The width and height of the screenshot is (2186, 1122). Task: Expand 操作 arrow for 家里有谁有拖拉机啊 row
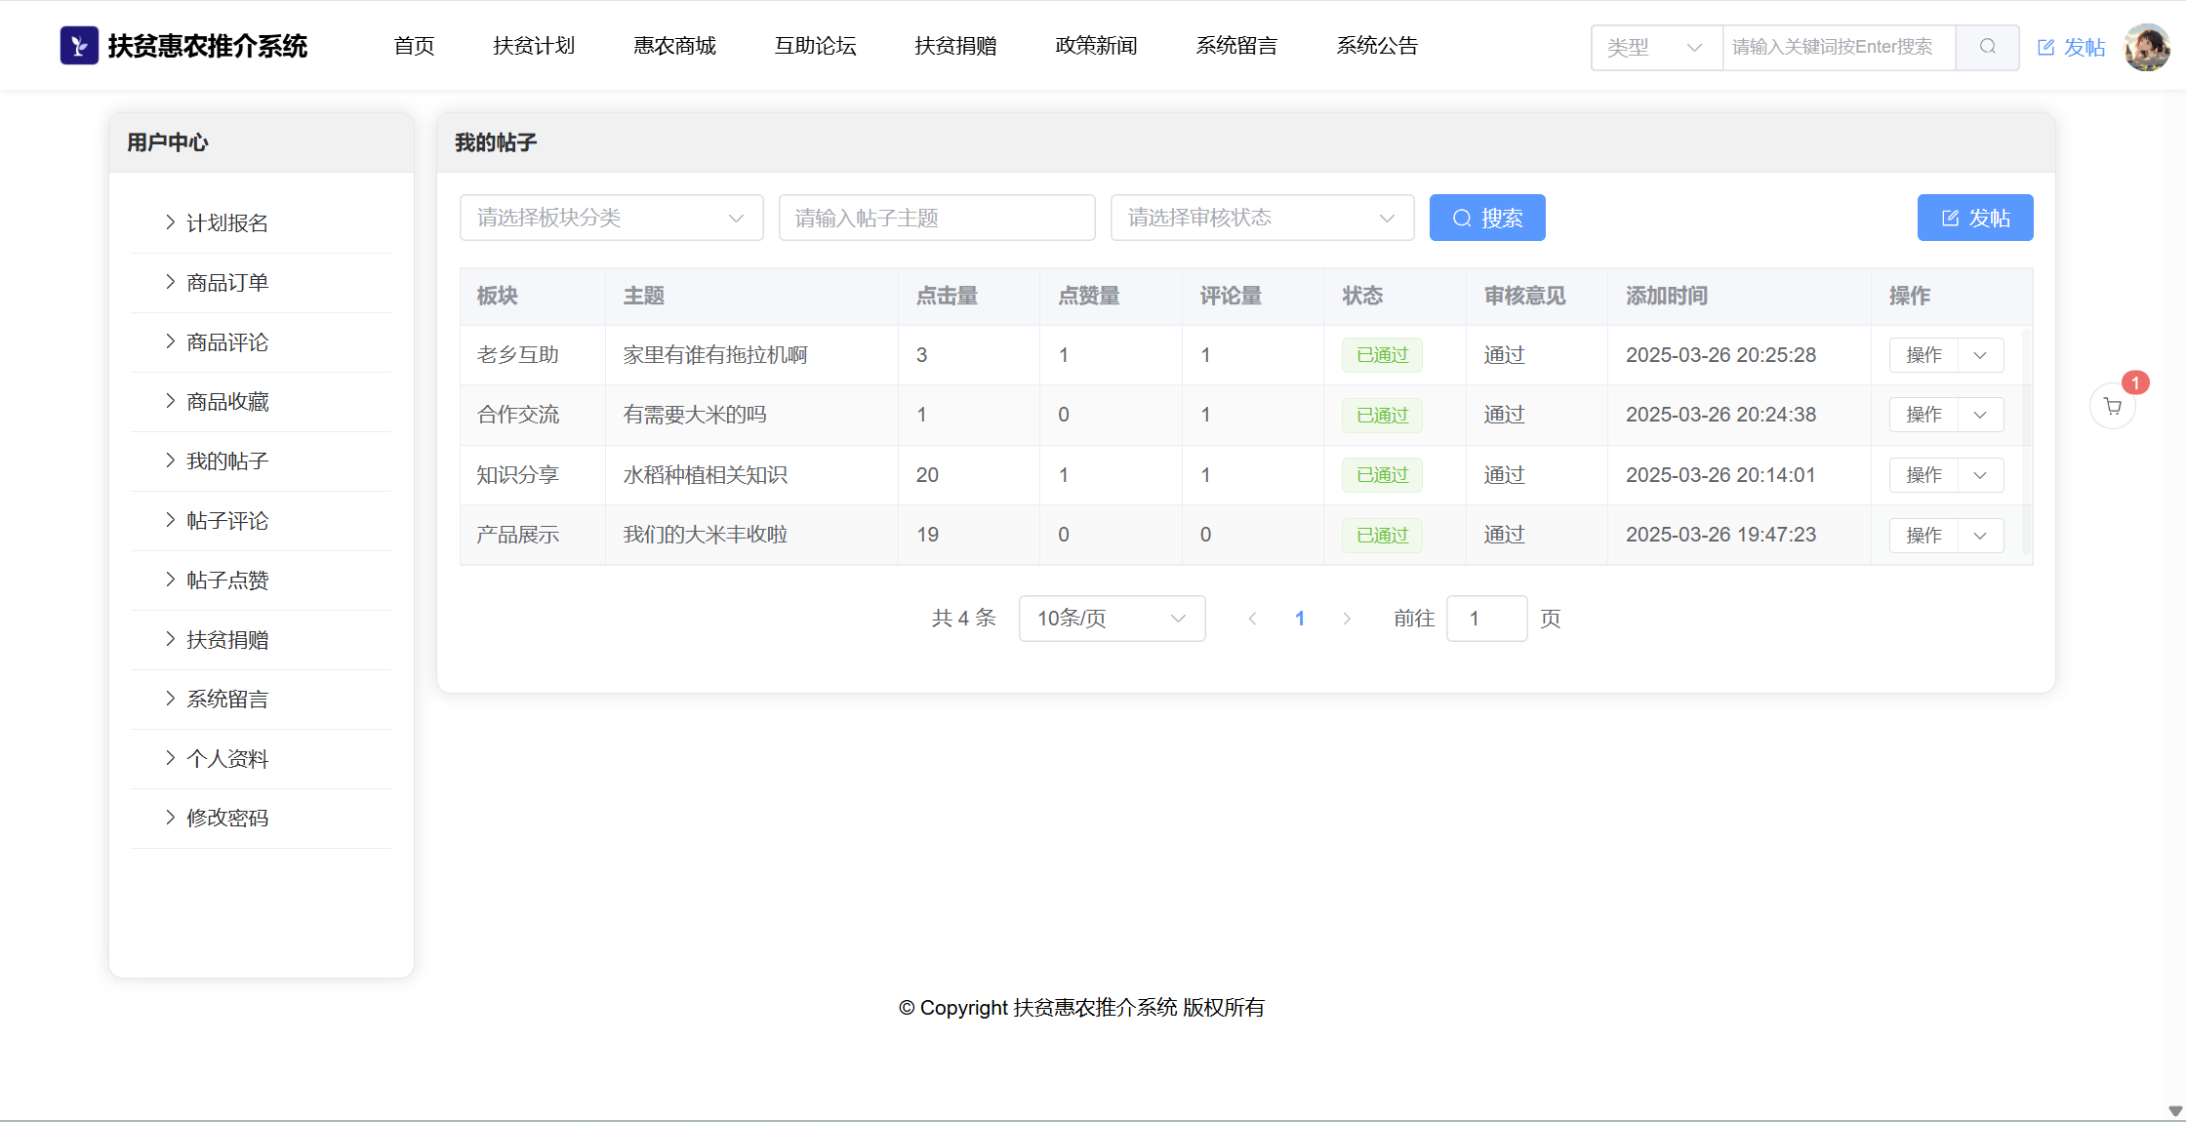point(1980,355)
